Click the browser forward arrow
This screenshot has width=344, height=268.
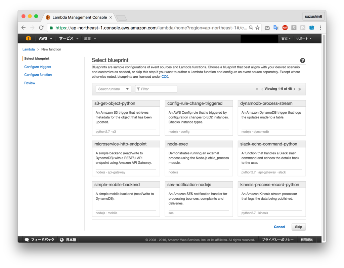coord(32,28)
